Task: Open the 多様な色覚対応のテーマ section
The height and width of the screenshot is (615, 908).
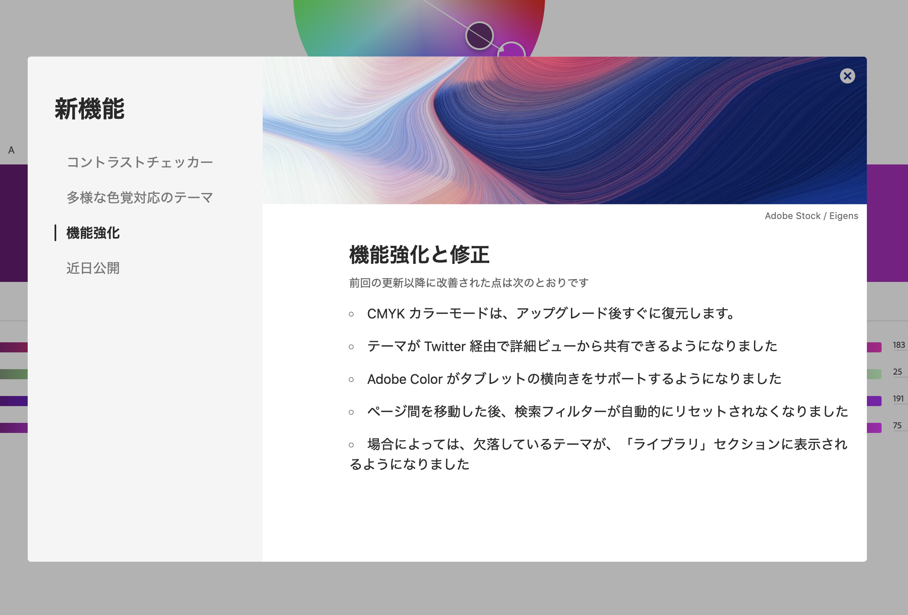Action: 140,197
